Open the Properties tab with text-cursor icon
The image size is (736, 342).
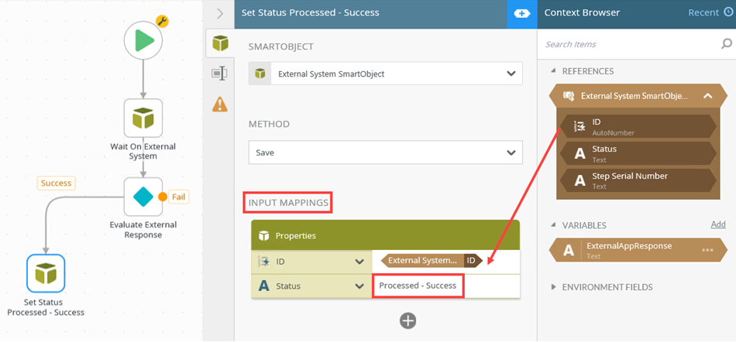[220, 74]
